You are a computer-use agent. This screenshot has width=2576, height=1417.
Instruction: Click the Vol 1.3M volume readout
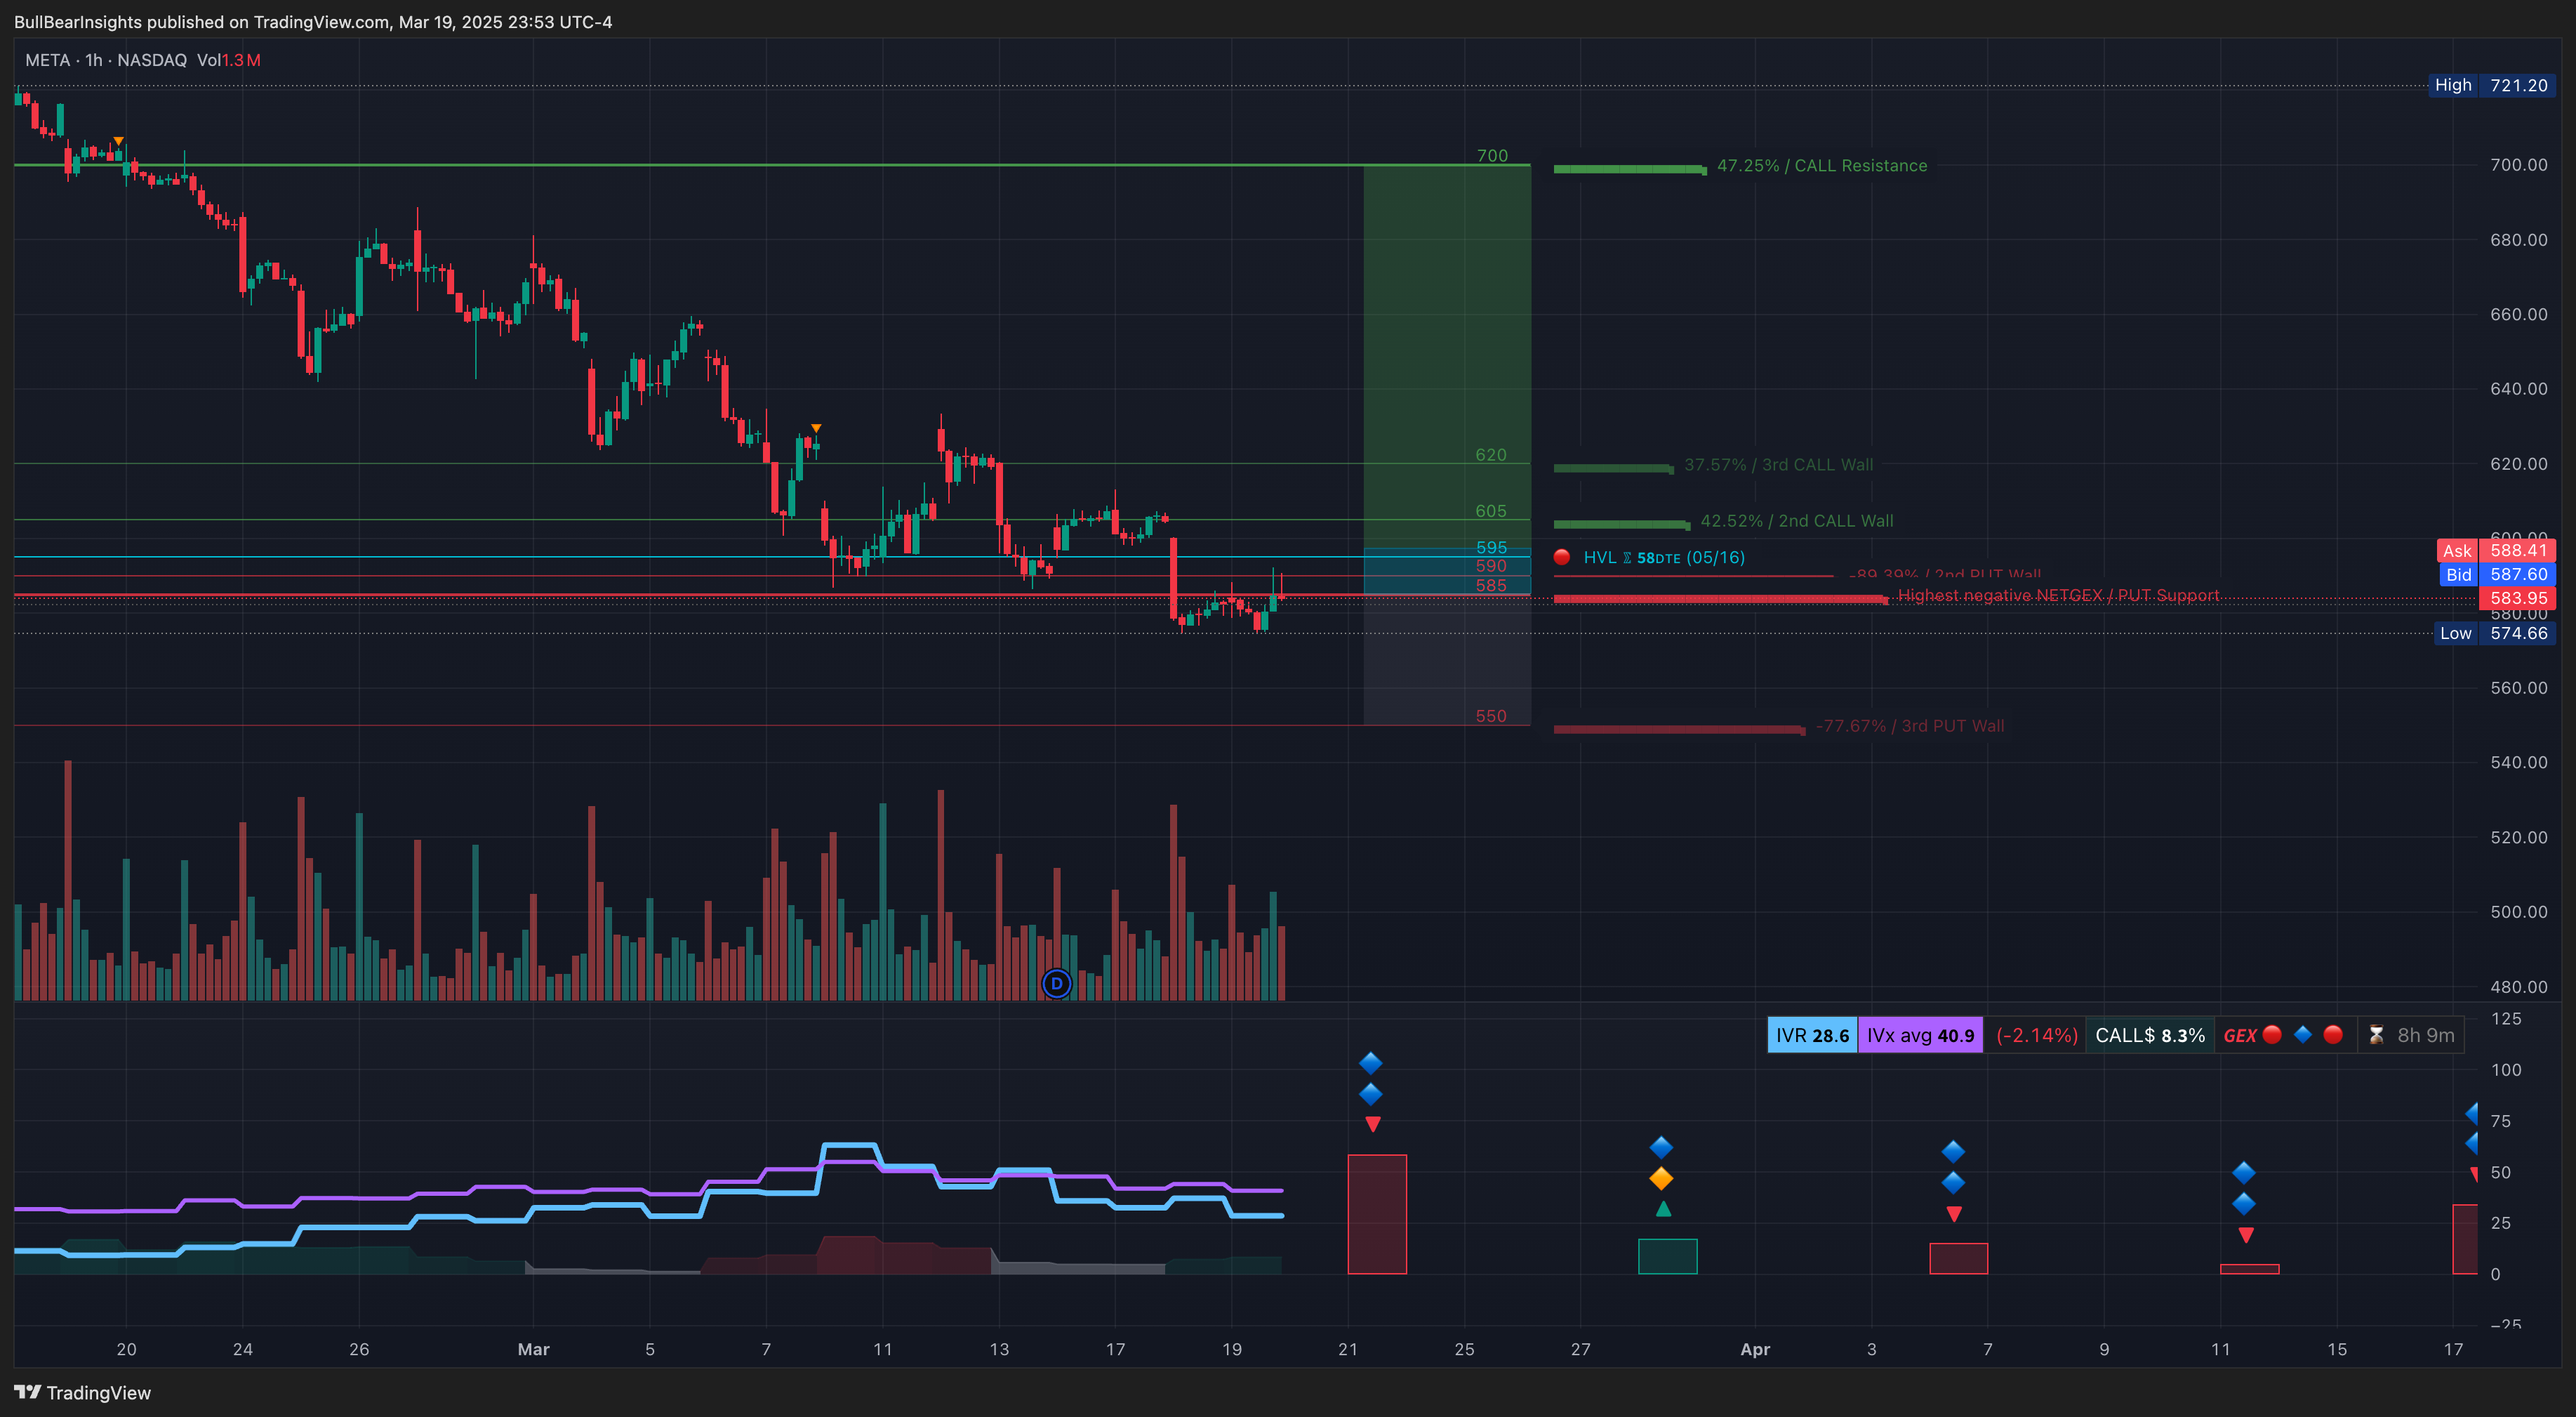click(229, 60)
